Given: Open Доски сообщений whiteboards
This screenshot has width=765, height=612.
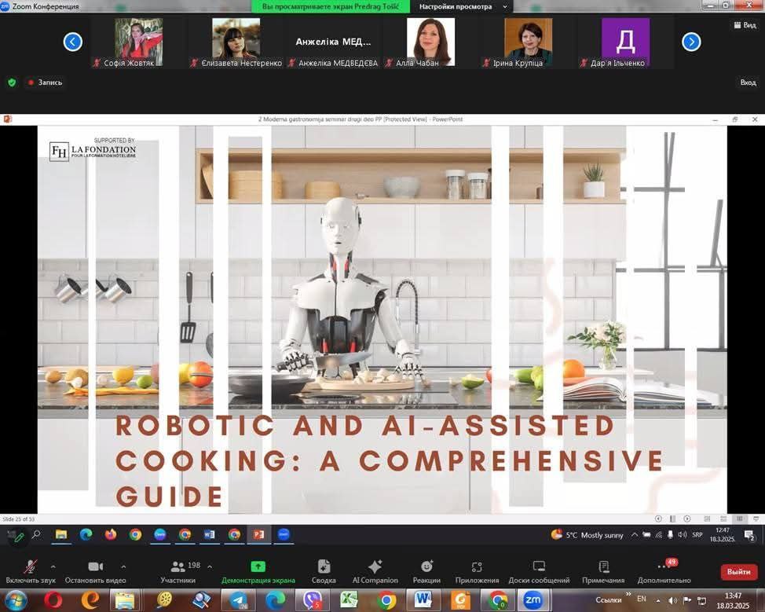Looking at the screenshot, I should point(539,570).
